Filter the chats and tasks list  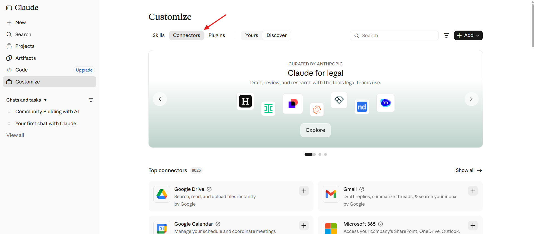(x=91, y=100)
